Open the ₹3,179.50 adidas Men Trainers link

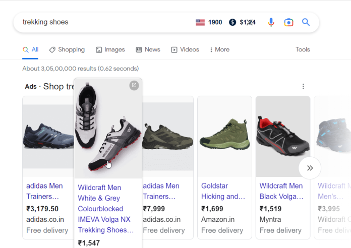point(44,191)
